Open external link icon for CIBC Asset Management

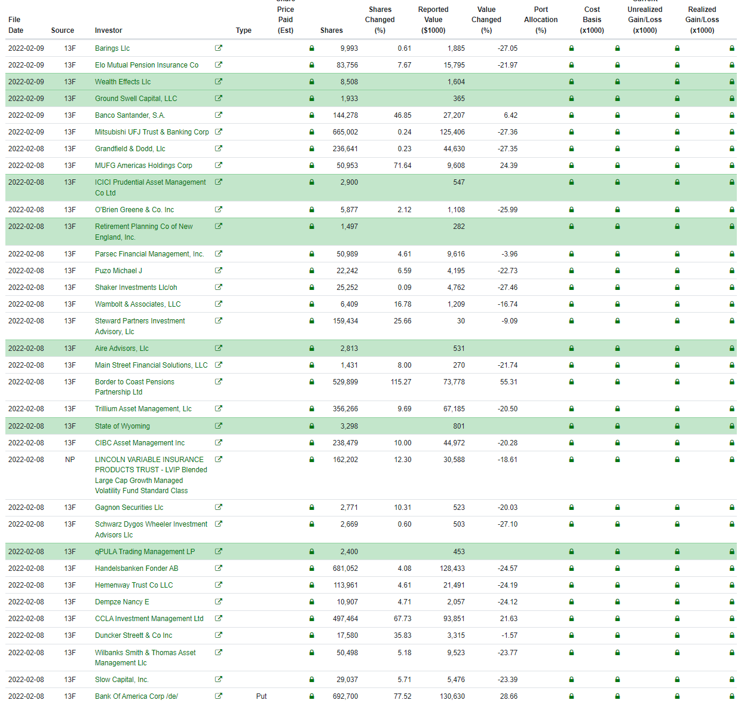pos(219,442)
